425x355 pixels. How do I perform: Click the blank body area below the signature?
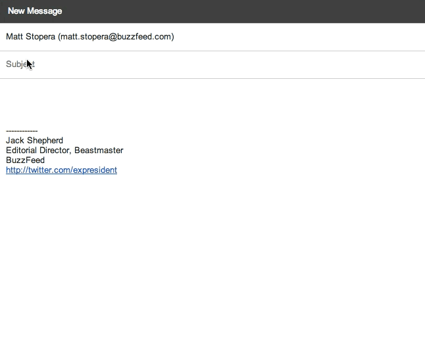click(213, 263)
